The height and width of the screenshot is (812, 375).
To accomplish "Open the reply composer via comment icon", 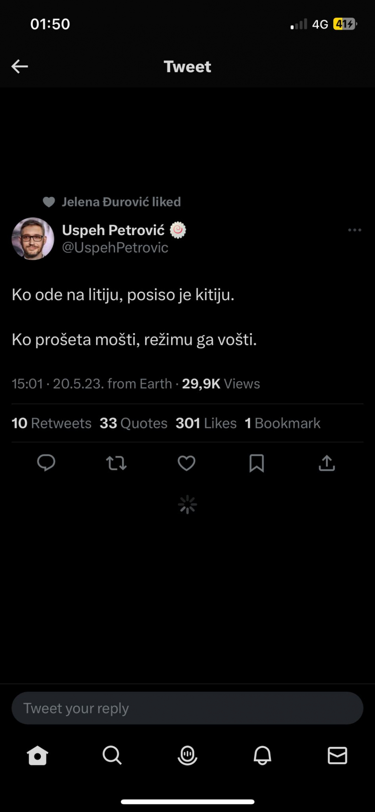I will 46,463.
